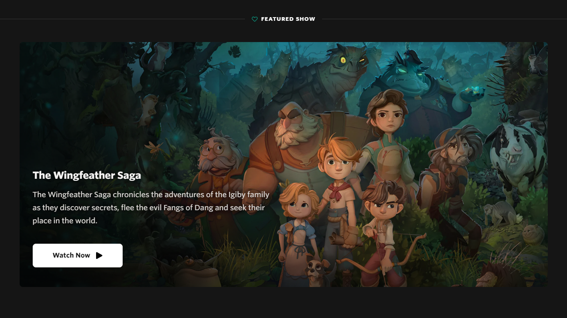Open the Wingfeather Saga banner artwork
This screenshot has width=567, height=318.
(284, 165)
